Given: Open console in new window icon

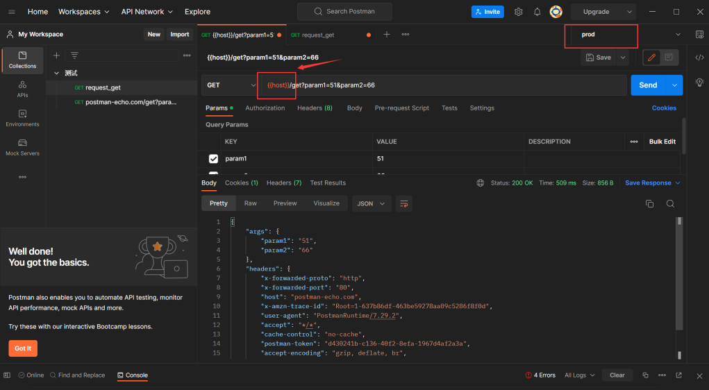Looking at the screenshot, I should [678, 375].
